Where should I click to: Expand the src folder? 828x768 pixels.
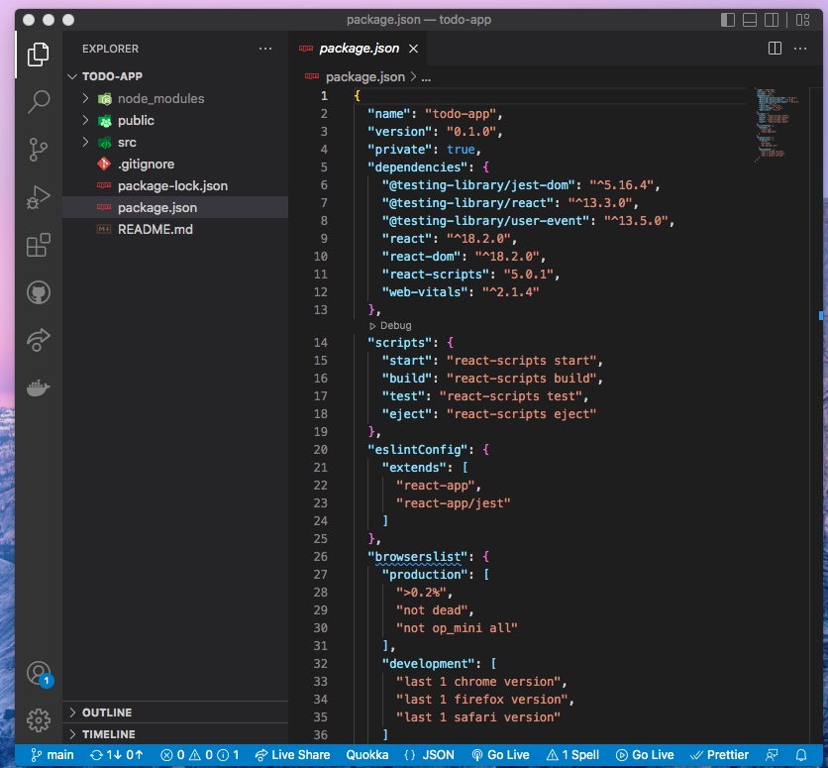175,143
